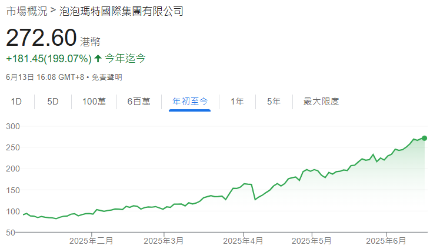Switch to the 6百萬 range tab
The height and width of the screenshot is (249, 430).
pyautogui.click(x=139, y=102)
